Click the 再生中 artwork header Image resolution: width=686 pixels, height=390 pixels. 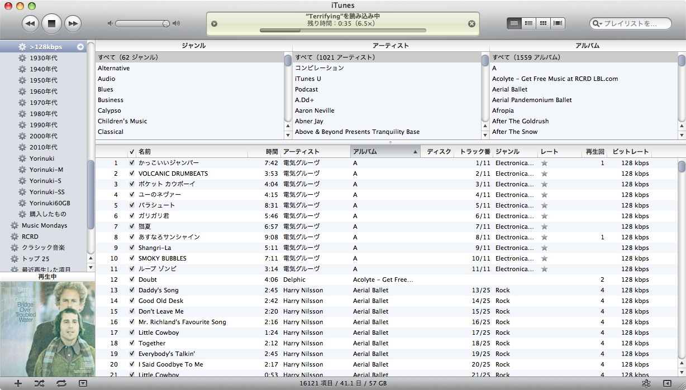(x=47, y=277)
